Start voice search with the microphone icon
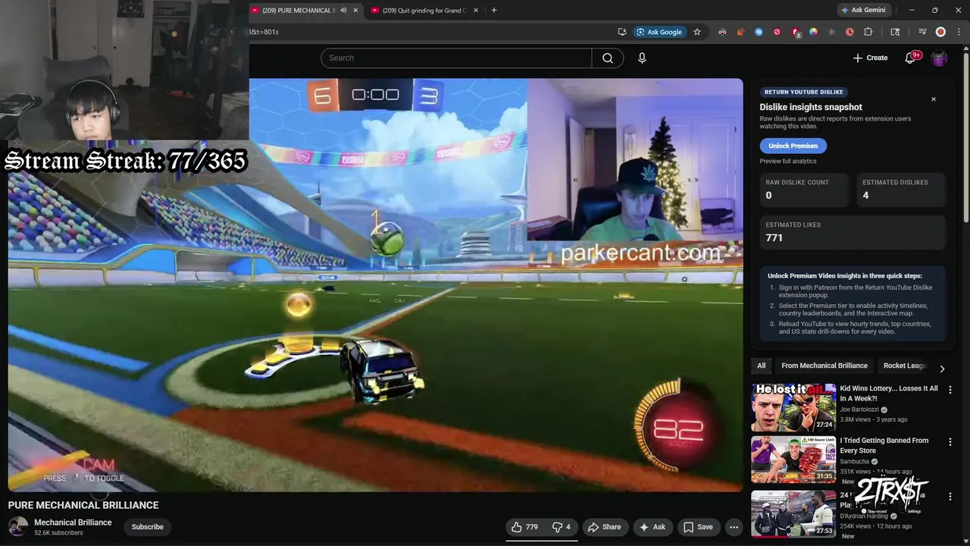The image size is (970, 546). [x=642, y=58]
